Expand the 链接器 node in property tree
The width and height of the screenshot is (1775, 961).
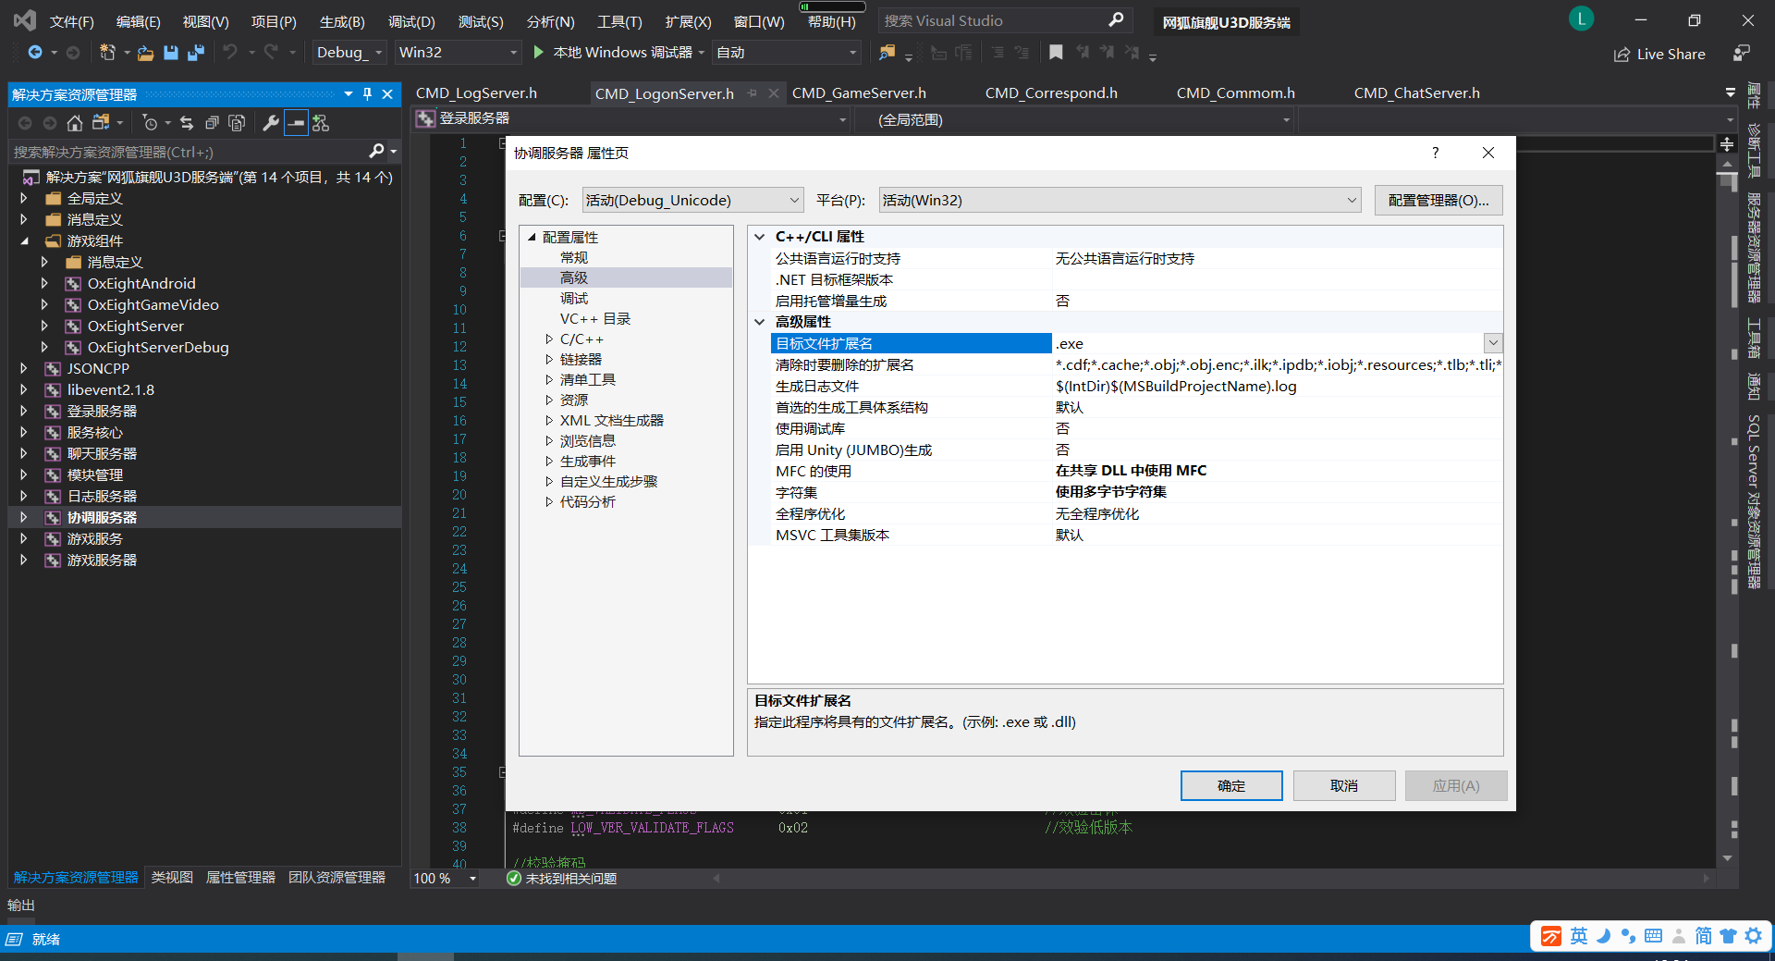(549, 360)
